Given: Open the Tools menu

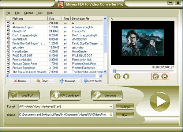Looking at the screenshot, I should [x=39, y=13].
